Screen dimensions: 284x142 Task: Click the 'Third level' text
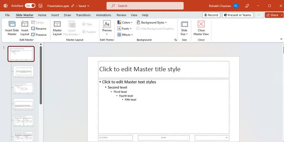(x=120, y=92)
